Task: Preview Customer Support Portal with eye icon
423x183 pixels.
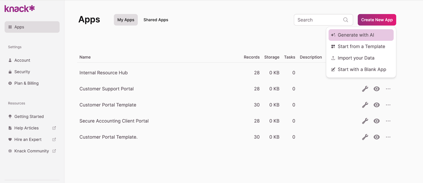Action: [x=376, y=89]
